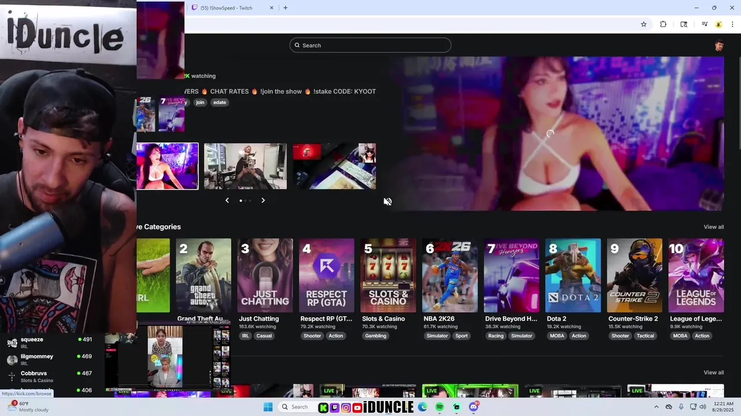Click the Kick Search field
Image resolution: width=741 pixels, height=416 pixels.
(x=370, y=45)
